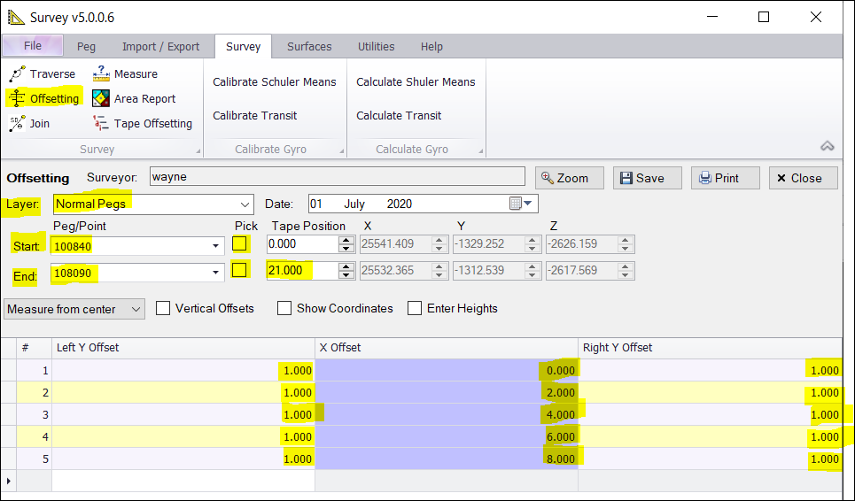
Task: Select the Offsetting tool icon
Action: point(16,98)
